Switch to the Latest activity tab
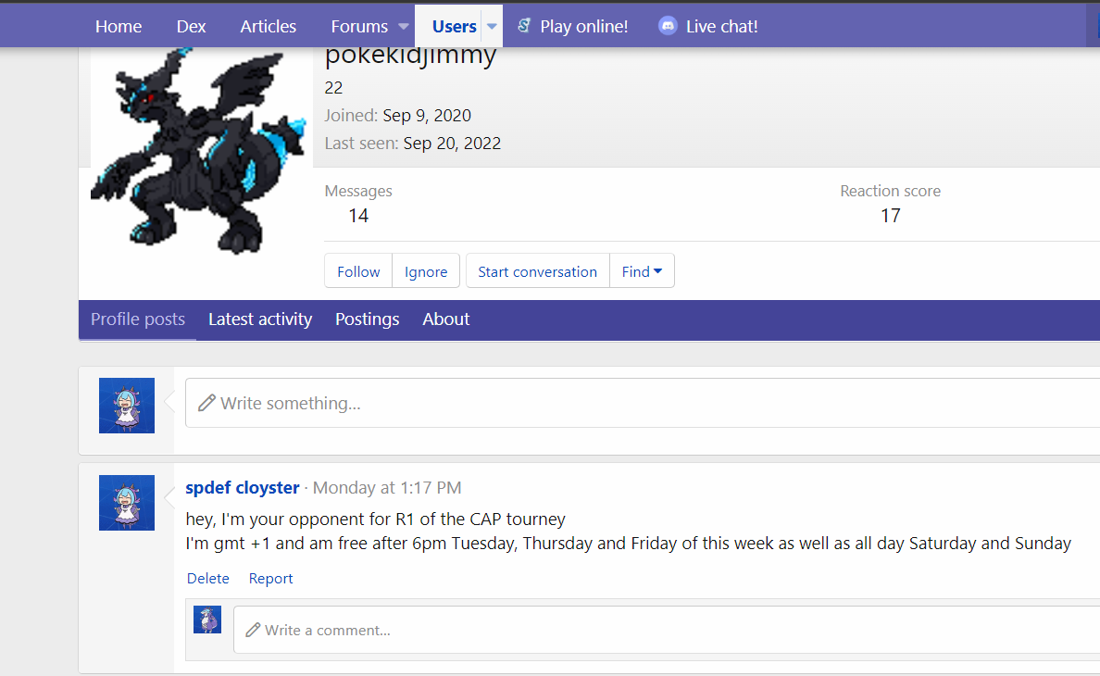This screenshot has height=676, width=1100. pyautogui.click(x=260, y=319)
